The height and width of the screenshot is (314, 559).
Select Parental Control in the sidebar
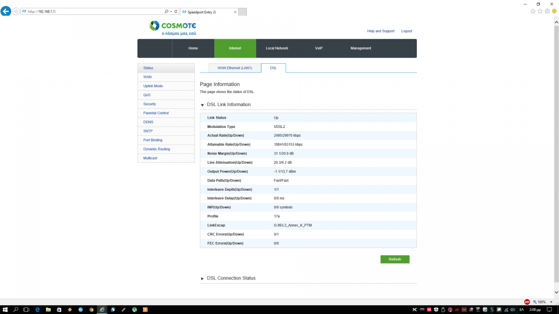[x=156, y=113]
